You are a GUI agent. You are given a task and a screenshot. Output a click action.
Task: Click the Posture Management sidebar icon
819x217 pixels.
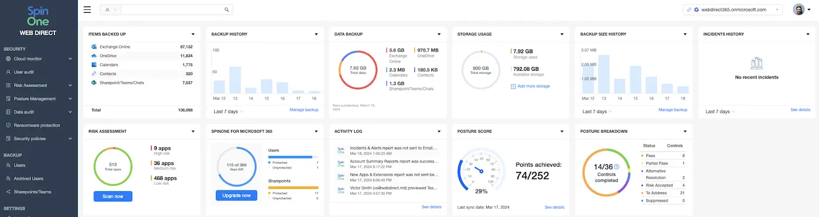(x=8, y=99)
